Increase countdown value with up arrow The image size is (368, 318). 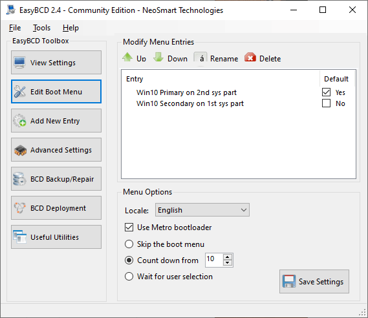pyautogui.click(x=228, y=257)
